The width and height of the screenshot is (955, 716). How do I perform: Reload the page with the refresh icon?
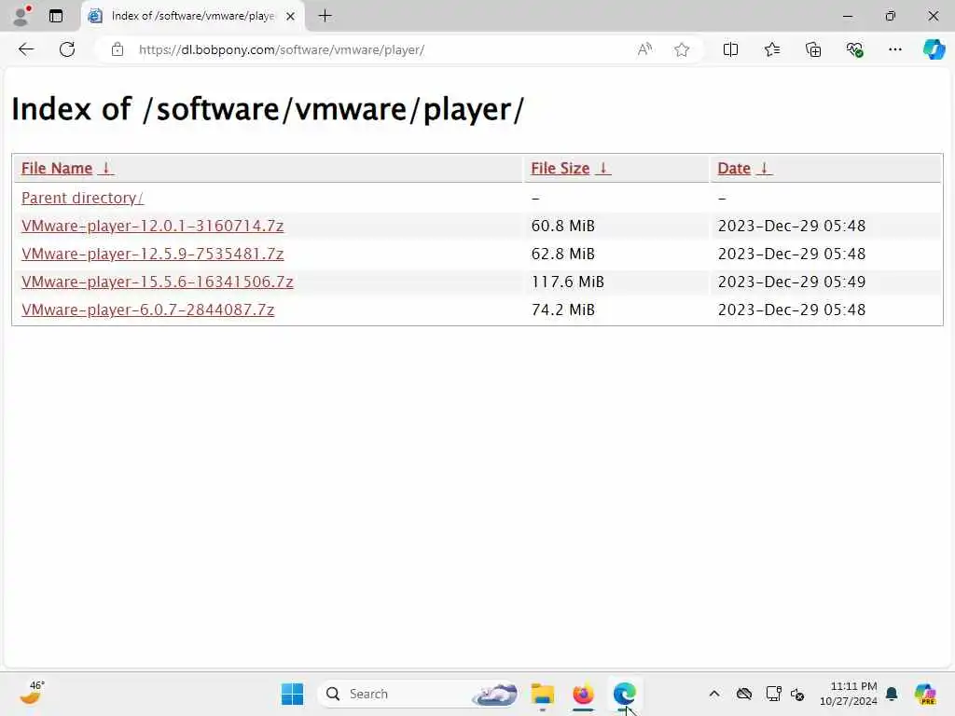67,49
